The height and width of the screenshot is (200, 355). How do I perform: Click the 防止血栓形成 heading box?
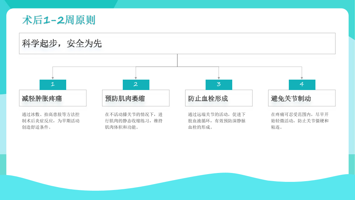219,98
